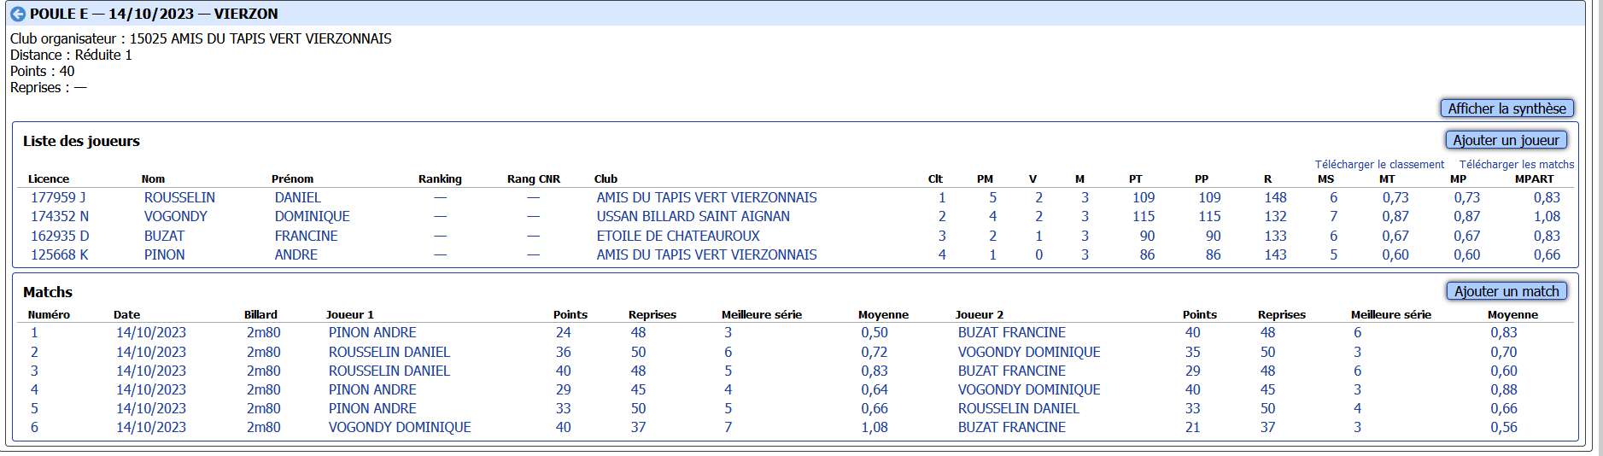1603x456 pixels.
Task: Select the name BUZAT in the player list
Action: [164, 236]
